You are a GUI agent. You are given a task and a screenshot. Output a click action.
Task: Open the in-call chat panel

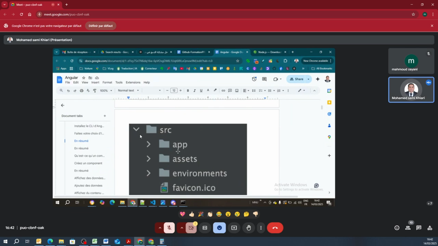point(419,228)
